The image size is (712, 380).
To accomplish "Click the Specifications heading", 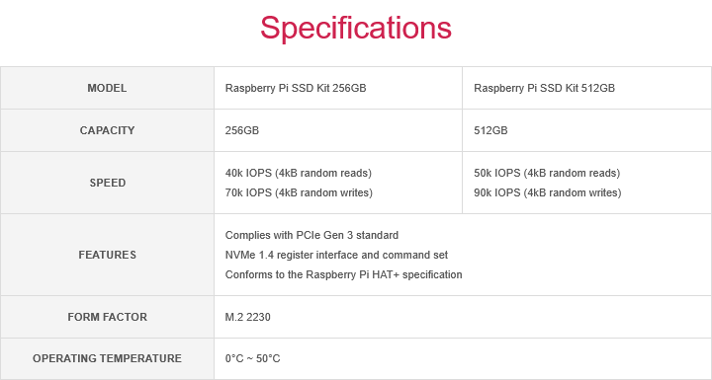I will pos(356,28).
